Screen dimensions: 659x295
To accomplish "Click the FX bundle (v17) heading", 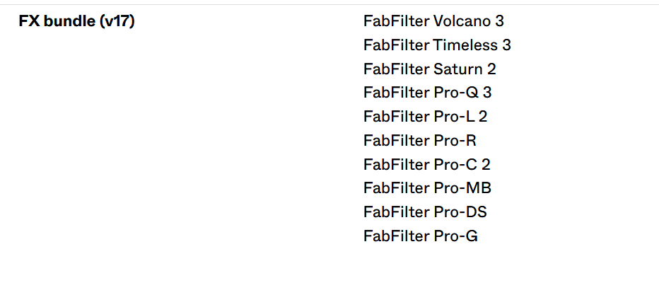I will click(x=76, y=21).
